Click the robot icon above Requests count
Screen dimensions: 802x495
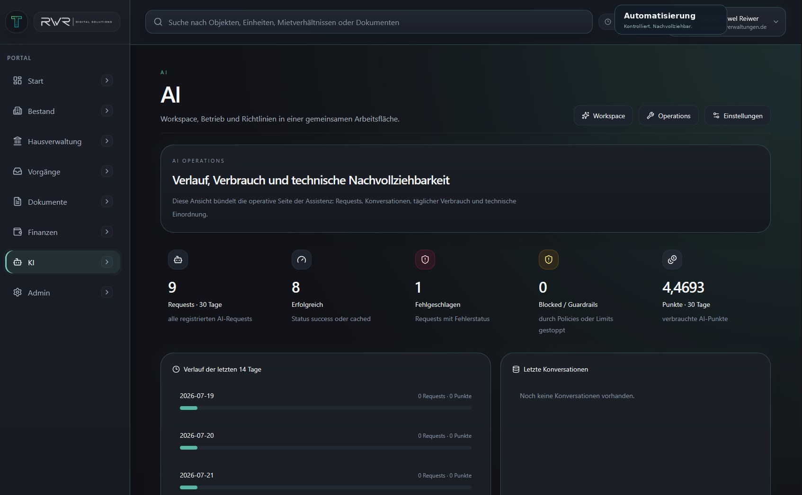pos(178,260)
